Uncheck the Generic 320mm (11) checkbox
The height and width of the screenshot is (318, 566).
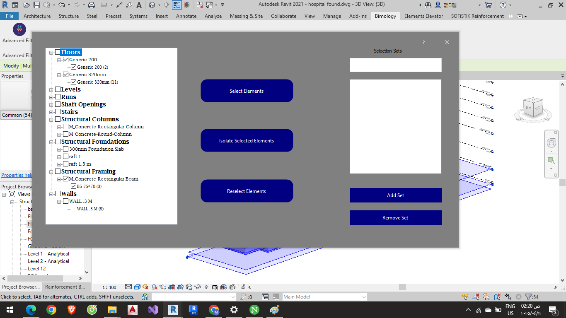point(73,82)
